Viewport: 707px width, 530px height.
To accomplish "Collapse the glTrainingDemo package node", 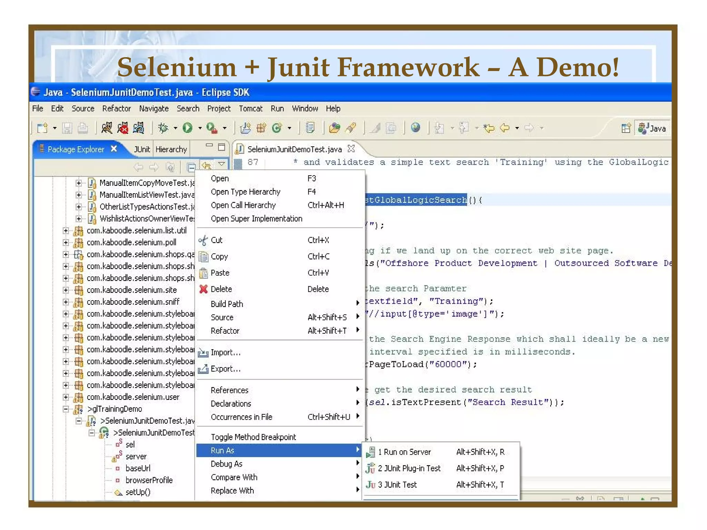I will [66, 409].
